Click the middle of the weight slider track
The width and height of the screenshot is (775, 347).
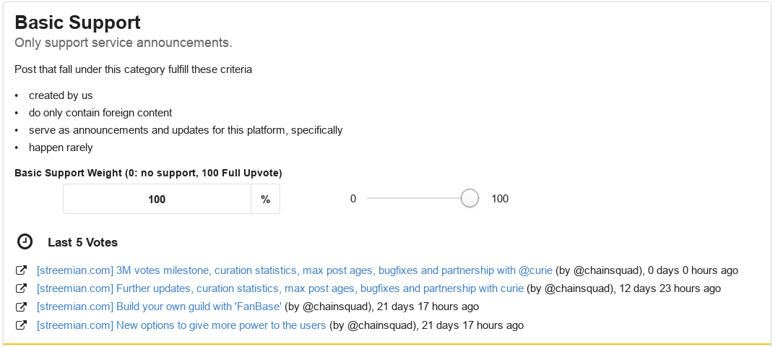point(418,199)
